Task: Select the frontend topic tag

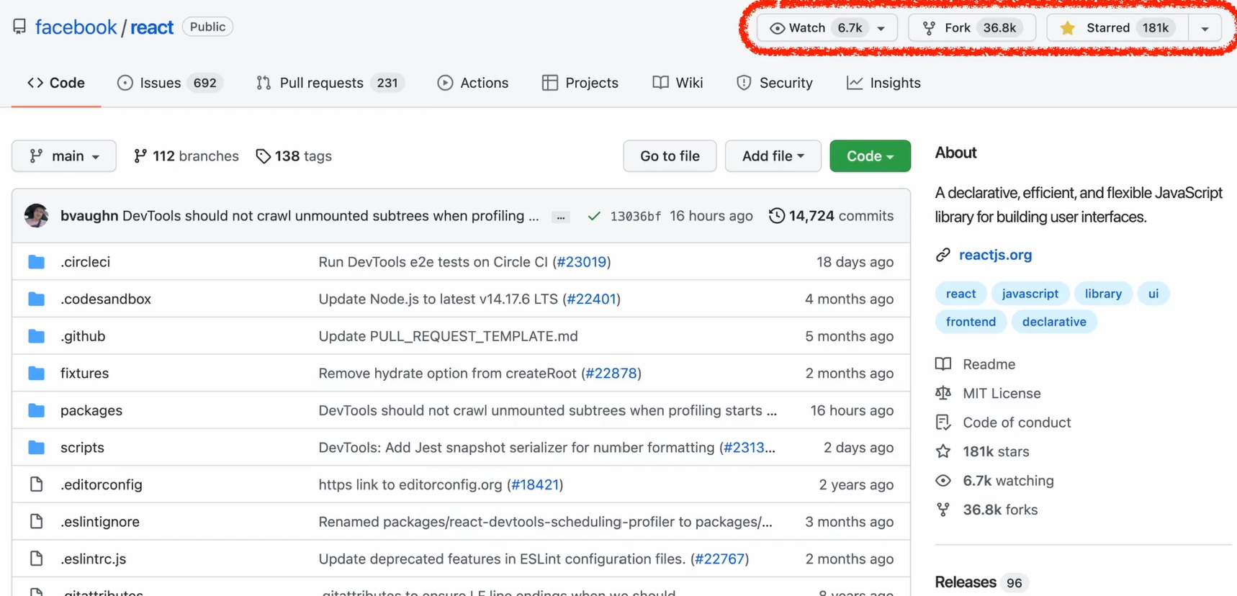Action: click(x=971, y=322)
